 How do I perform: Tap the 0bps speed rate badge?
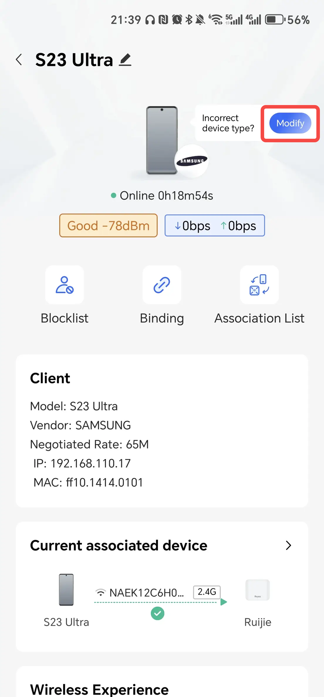pyautogui.click(x=215, y=226)
